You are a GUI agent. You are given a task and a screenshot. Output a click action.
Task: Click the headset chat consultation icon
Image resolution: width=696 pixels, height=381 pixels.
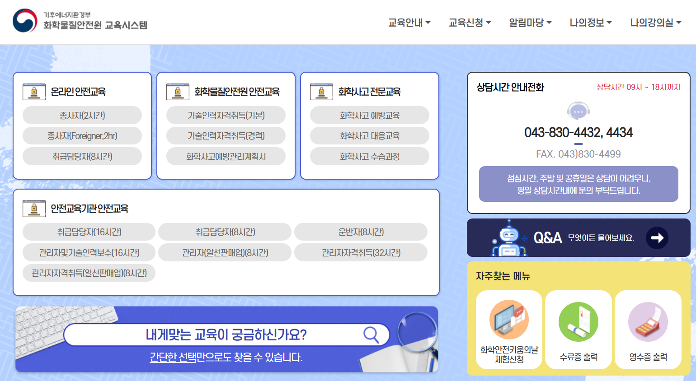[x=578, y=111]
